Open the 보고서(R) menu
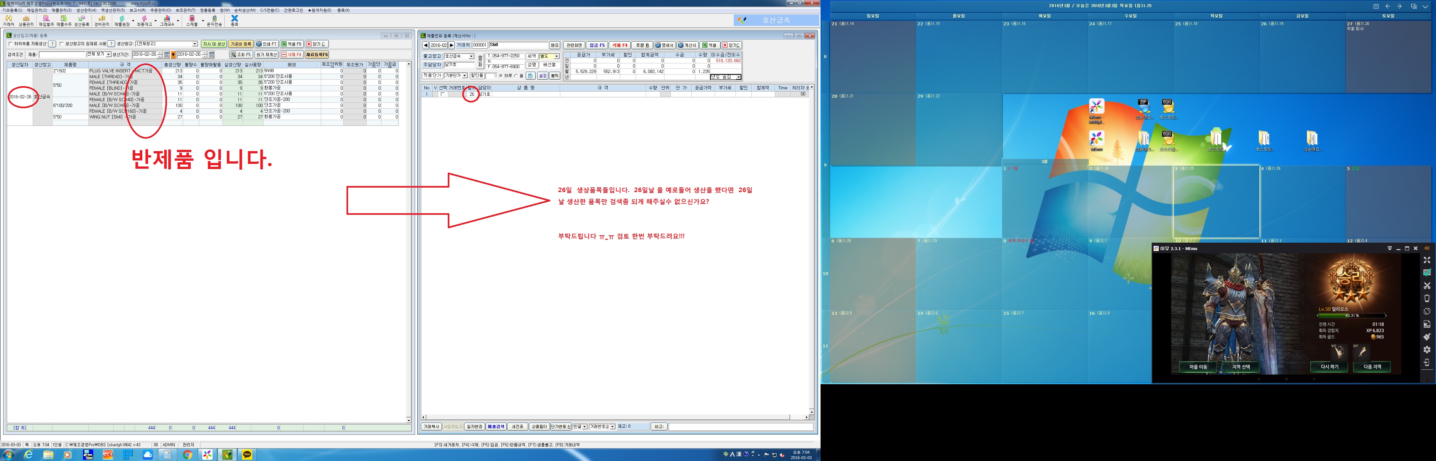This screenshot has width=1436, height=461. 138,10
